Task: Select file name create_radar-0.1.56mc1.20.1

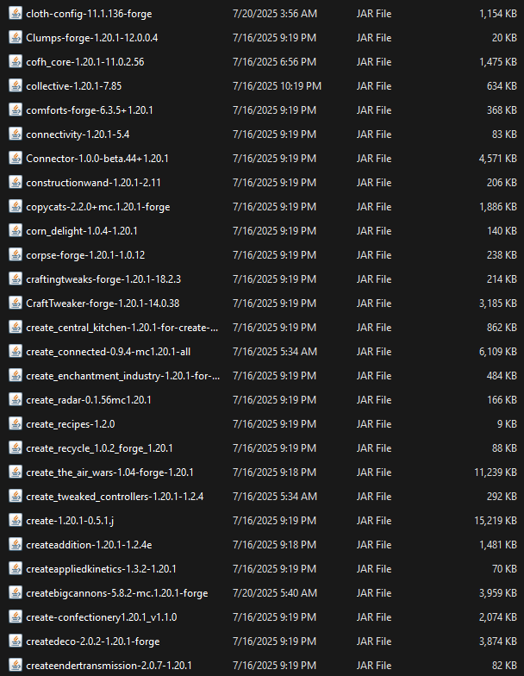Action: 88,400
